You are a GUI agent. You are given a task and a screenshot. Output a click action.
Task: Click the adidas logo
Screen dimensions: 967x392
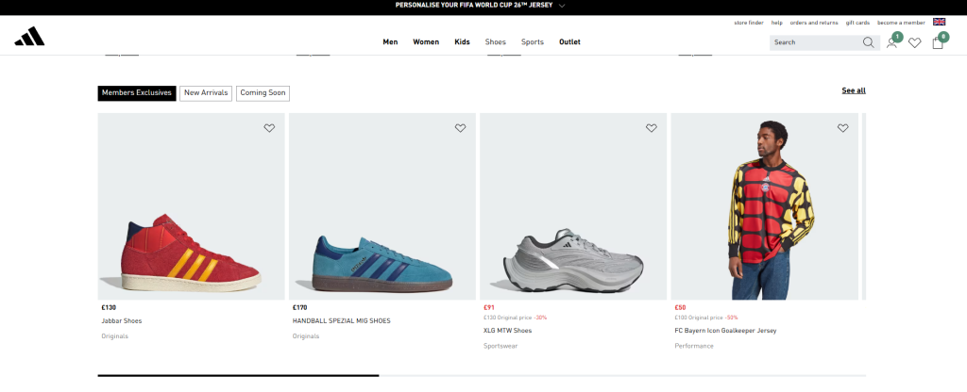(29, 37)
